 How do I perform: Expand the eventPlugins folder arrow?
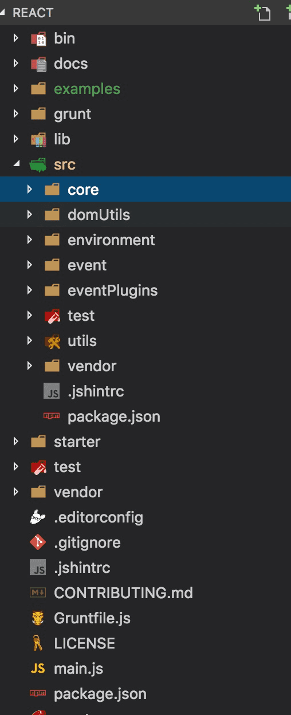coord(30,290)
